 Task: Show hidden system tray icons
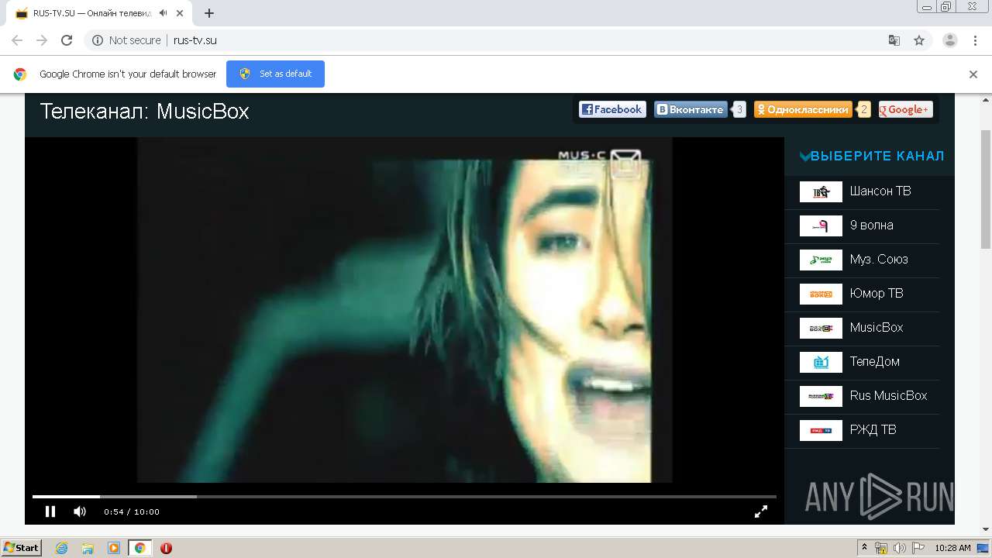tap(864, 548)
